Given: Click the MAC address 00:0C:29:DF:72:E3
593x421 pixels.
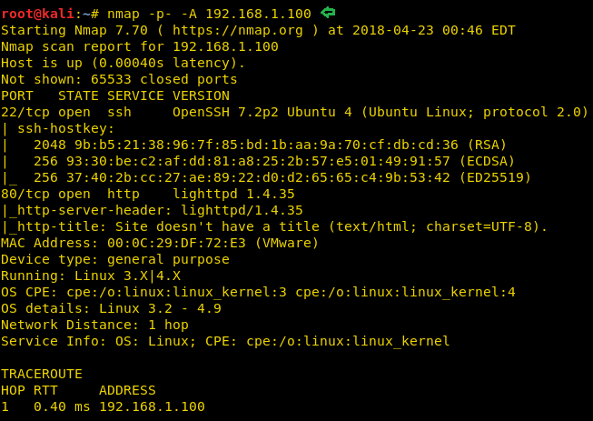Looking at the screenshot, I should (176, 243).
